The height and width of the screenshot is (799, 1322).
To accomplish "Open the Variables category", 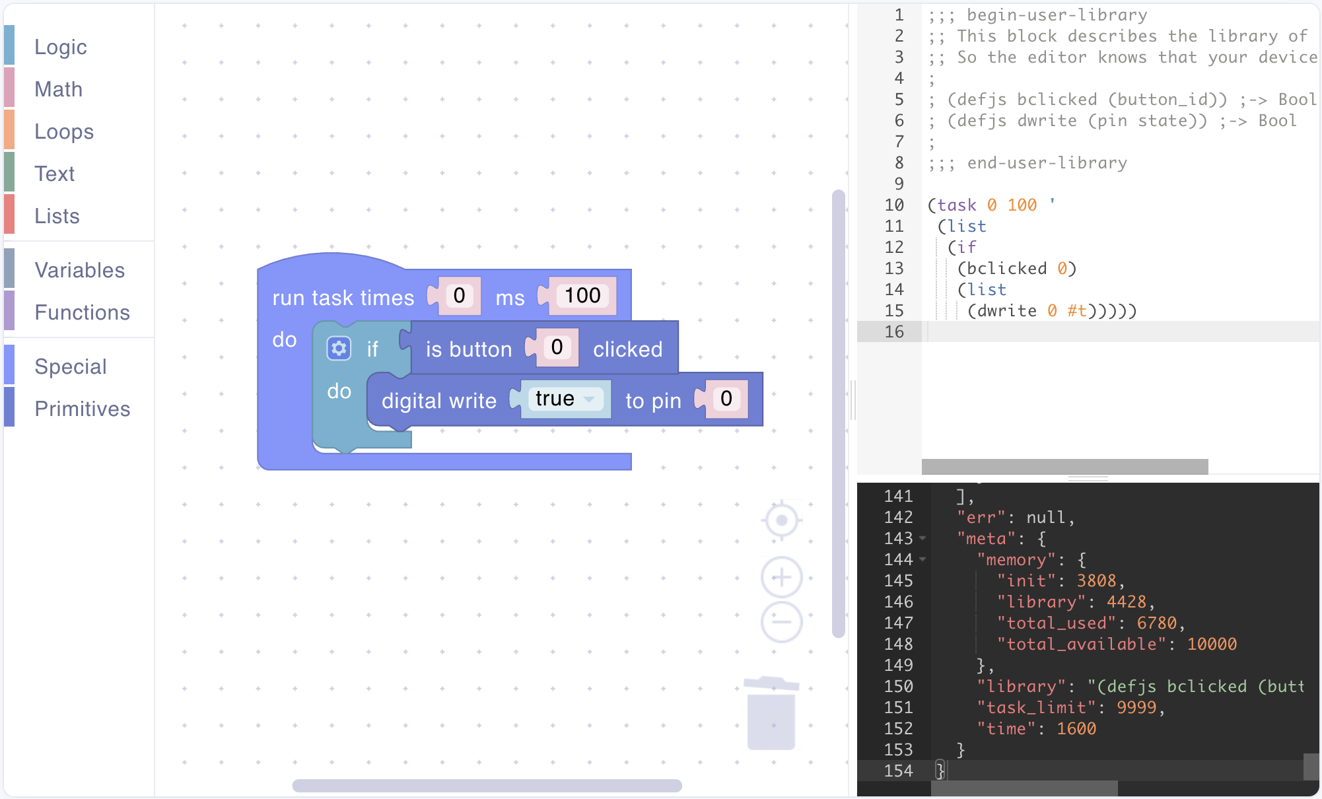I will pos(79,270).
